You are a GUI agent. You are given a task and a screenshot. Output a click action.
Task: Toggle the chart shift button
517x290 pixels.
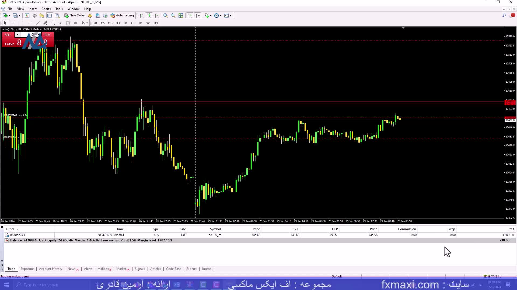pos(198,16)
